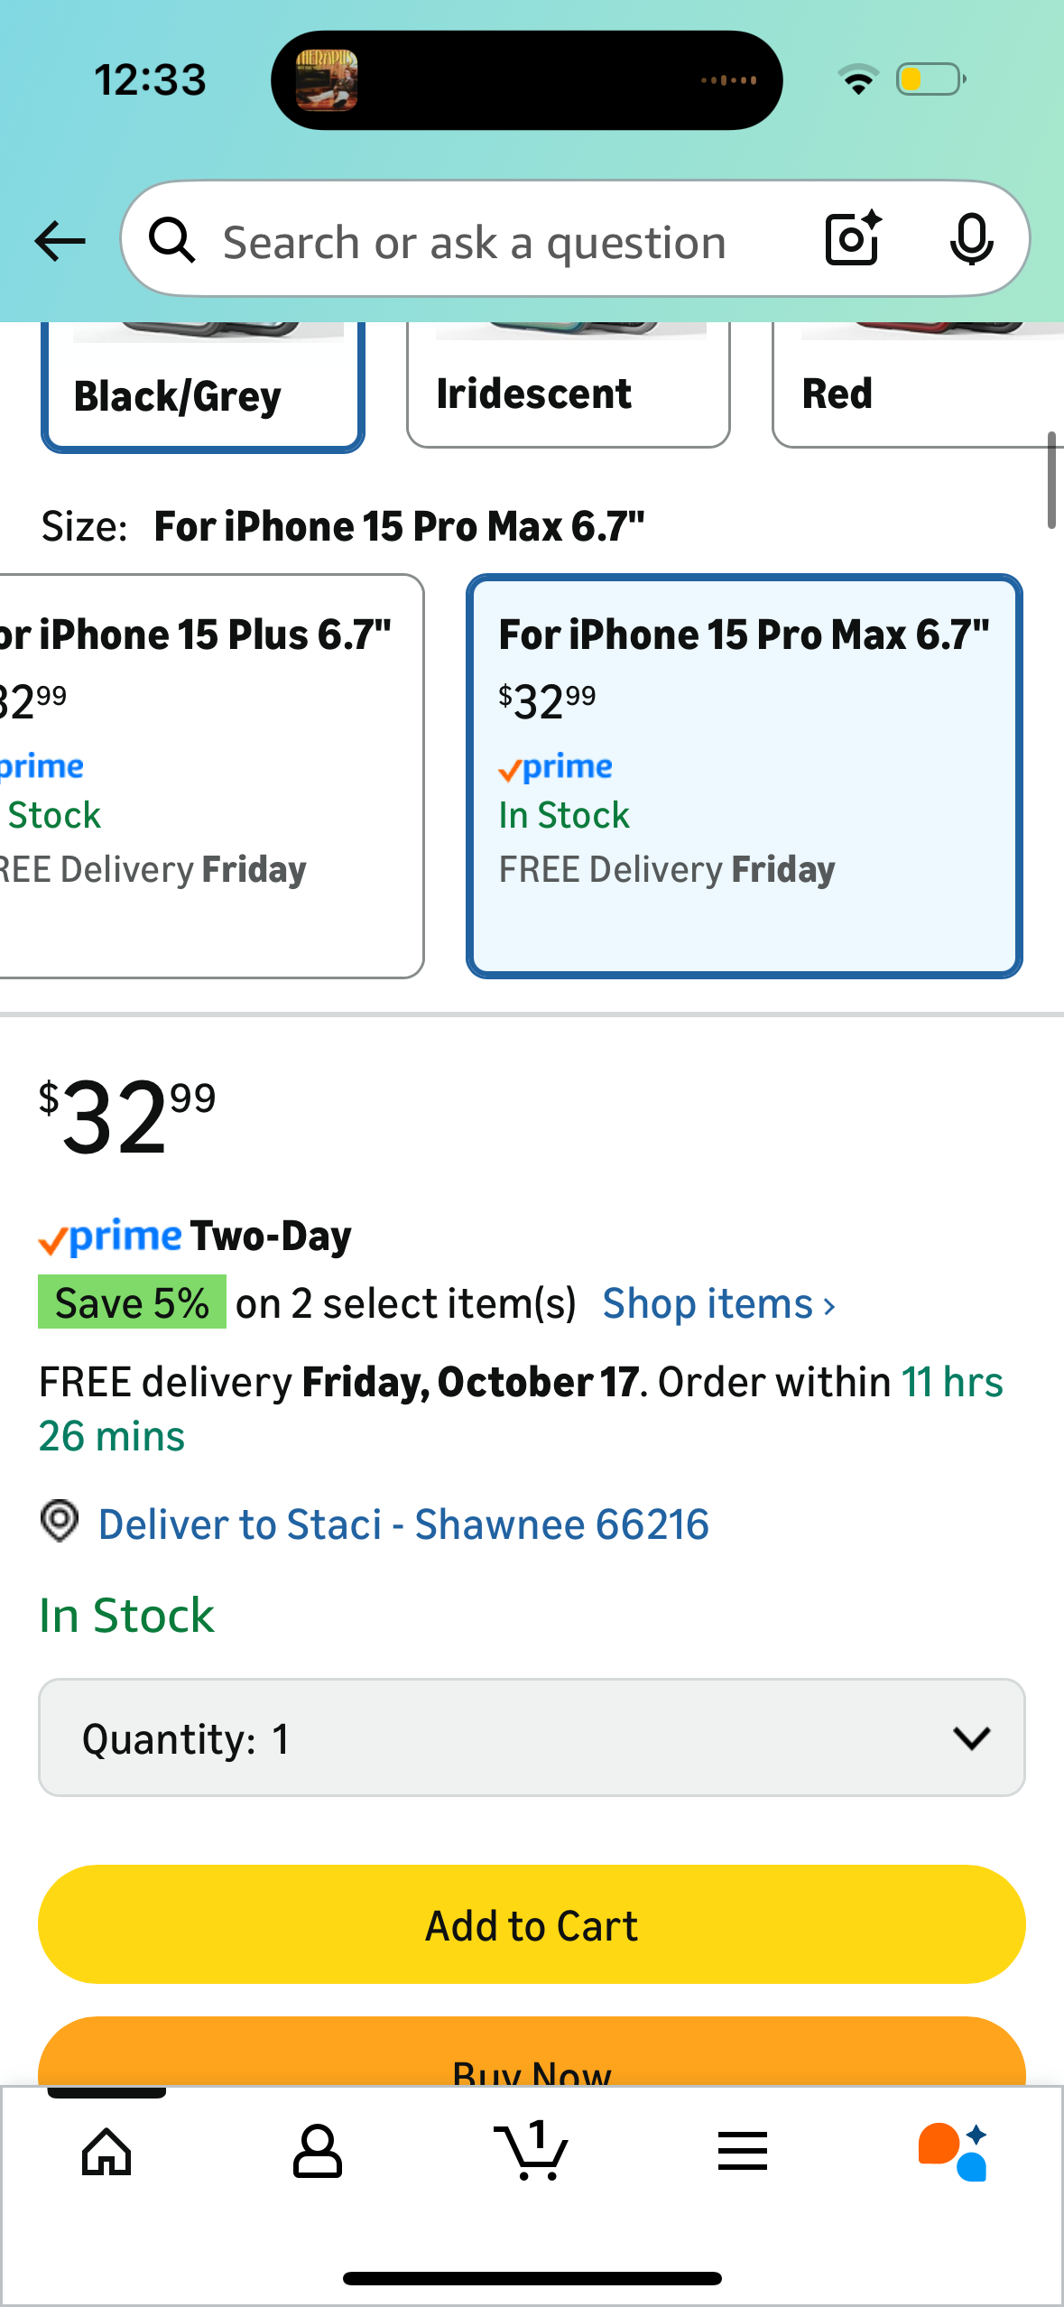Open the hamburger menu icon
This screenshot has width=1064, height=2307.
pos(743,2152)
